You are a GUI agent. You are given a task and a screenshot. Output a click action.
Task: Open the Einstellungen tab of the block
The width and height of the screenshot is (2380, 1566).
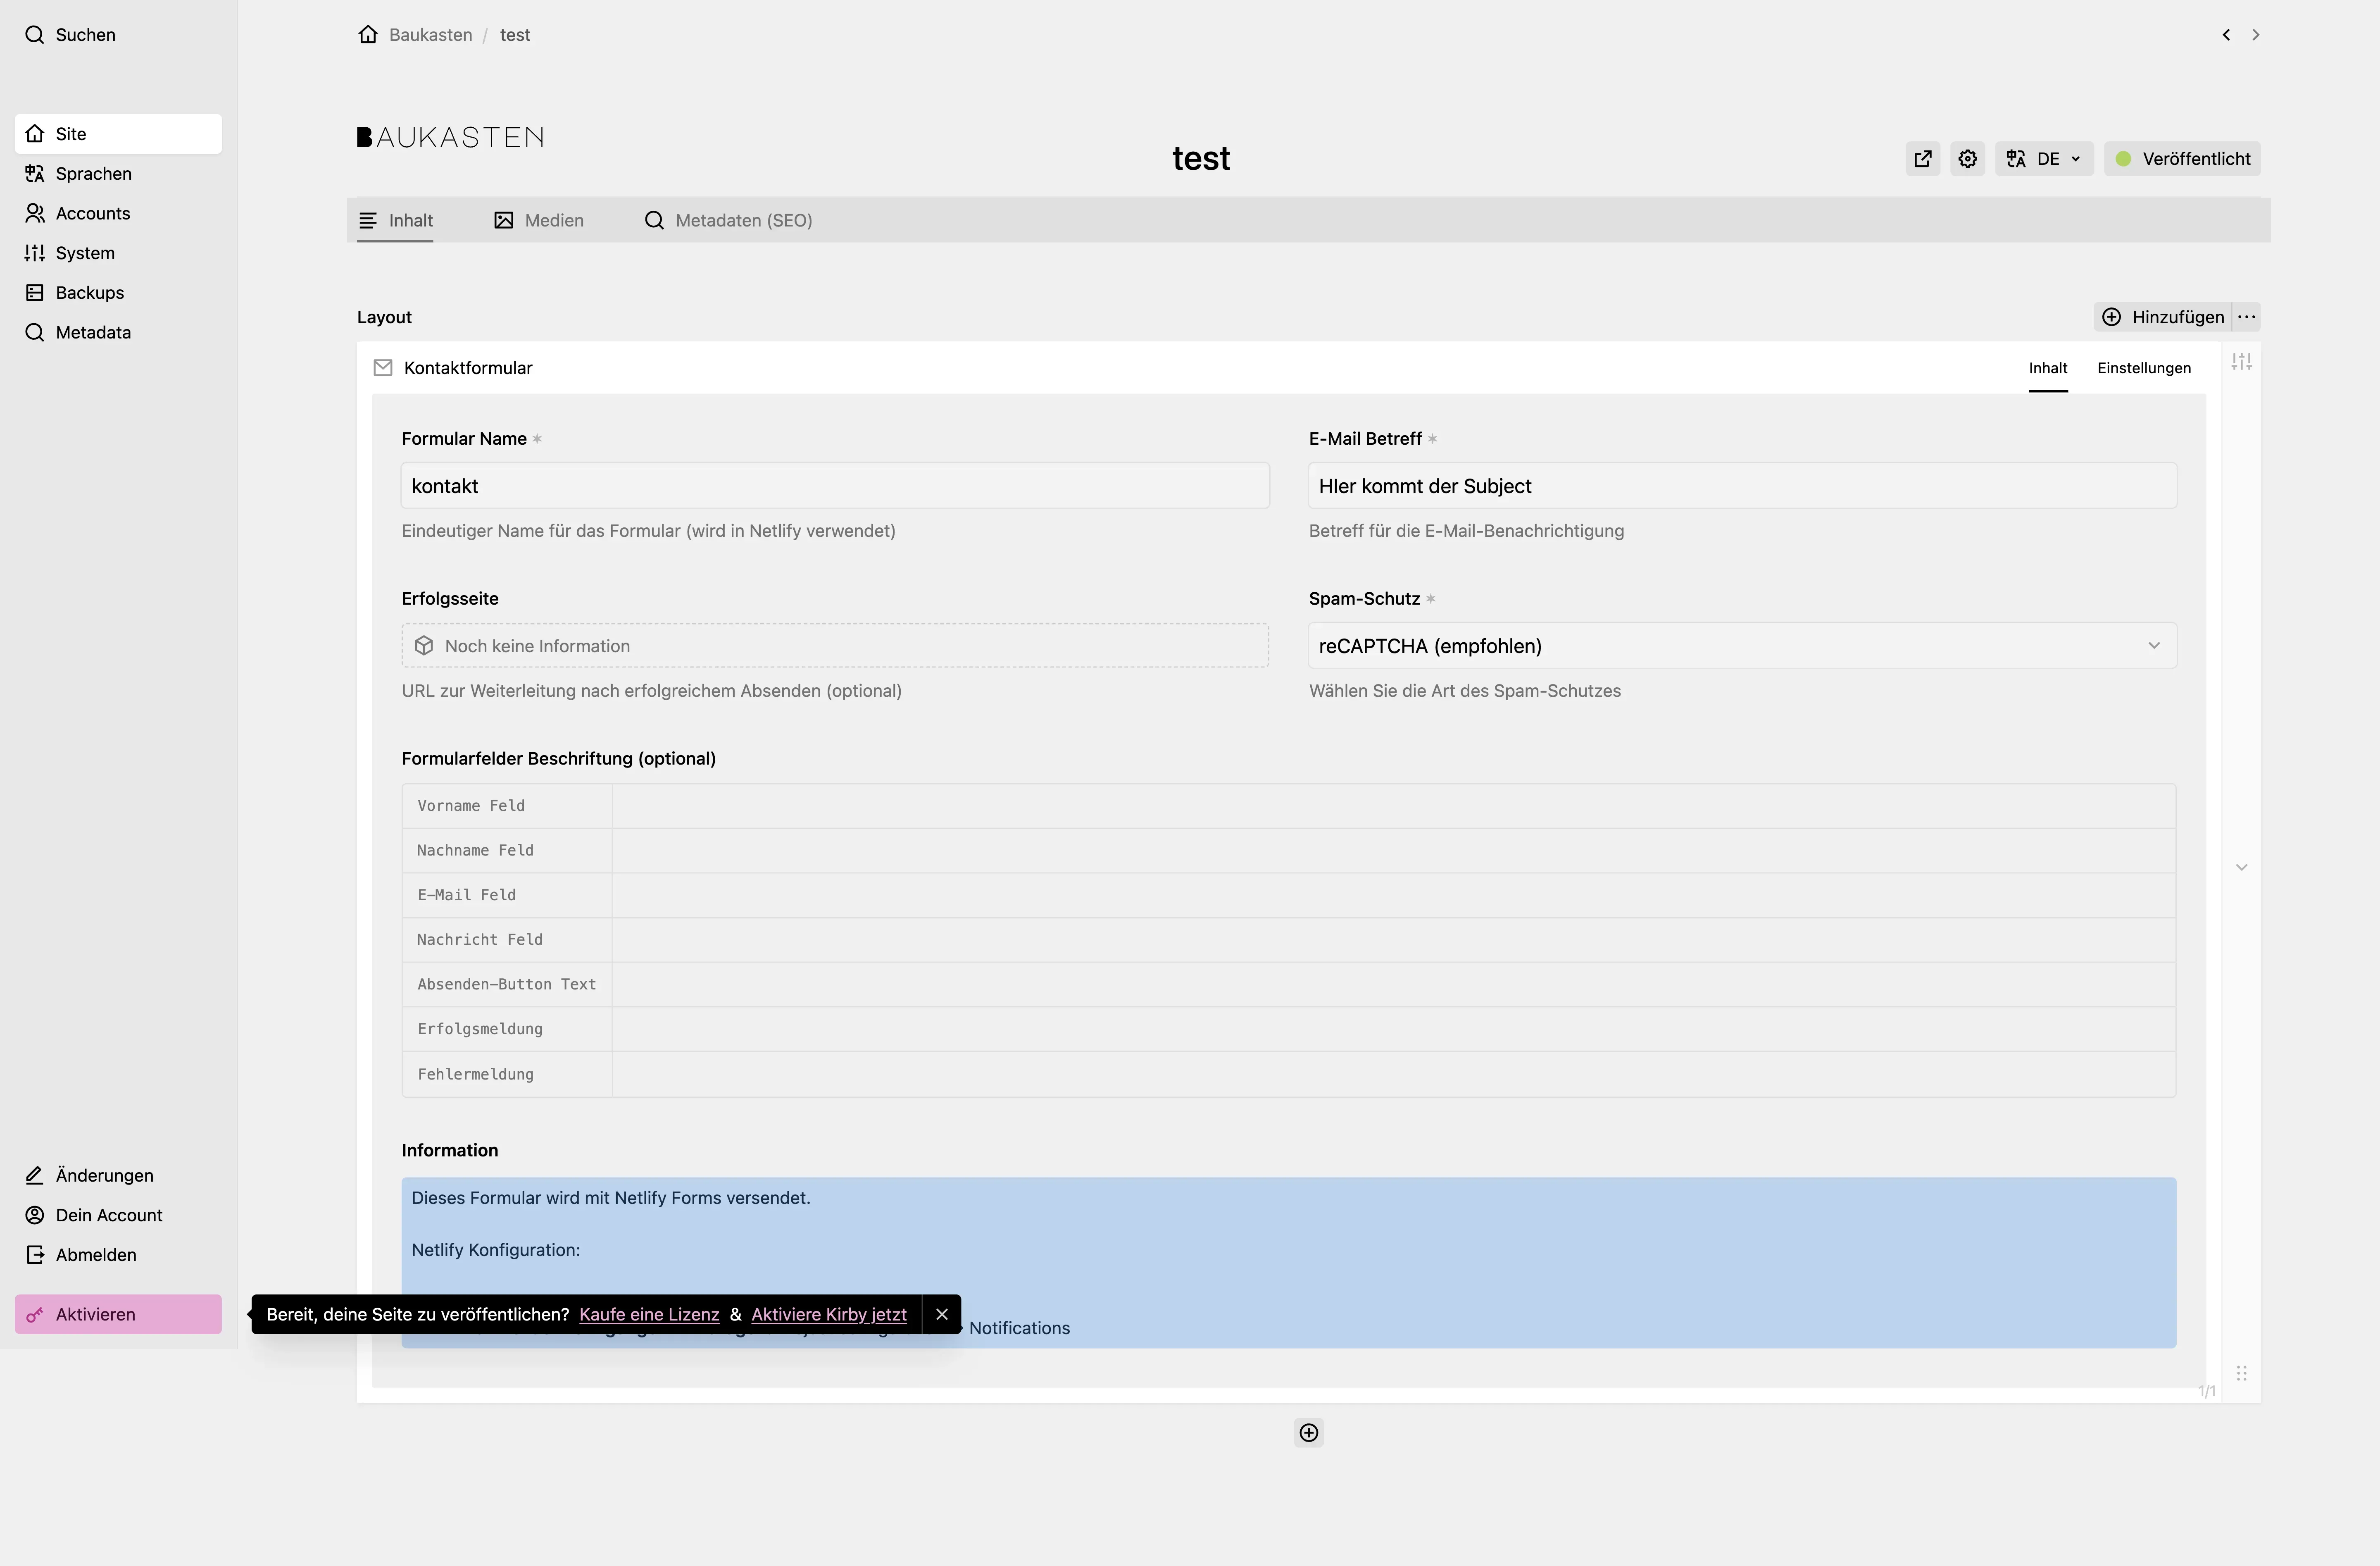[x=2145, y=368]
